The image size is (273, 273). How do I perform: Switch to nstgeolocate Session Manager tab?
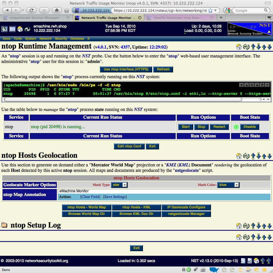36,18
